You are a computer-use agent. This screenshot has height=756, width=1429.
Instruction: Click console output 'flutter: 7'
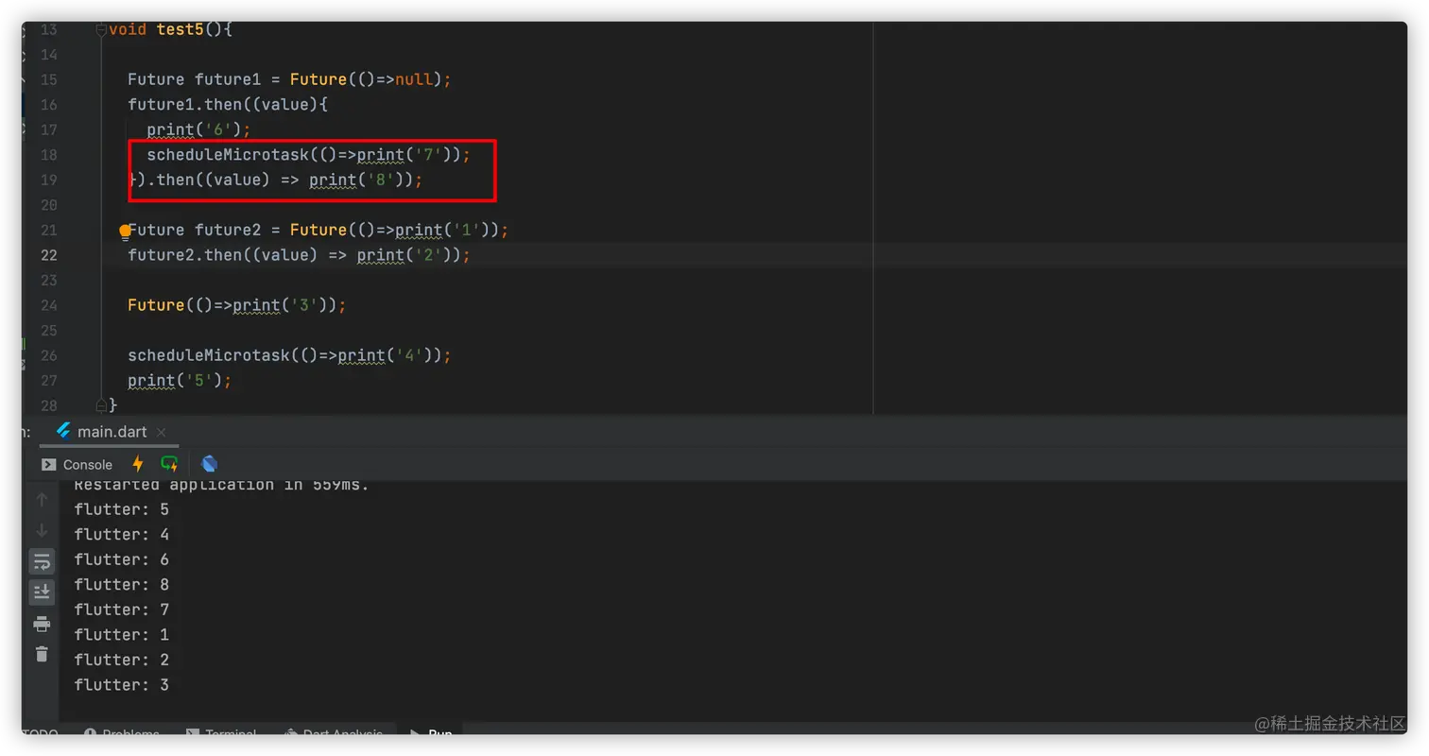(x=121, y=610)
